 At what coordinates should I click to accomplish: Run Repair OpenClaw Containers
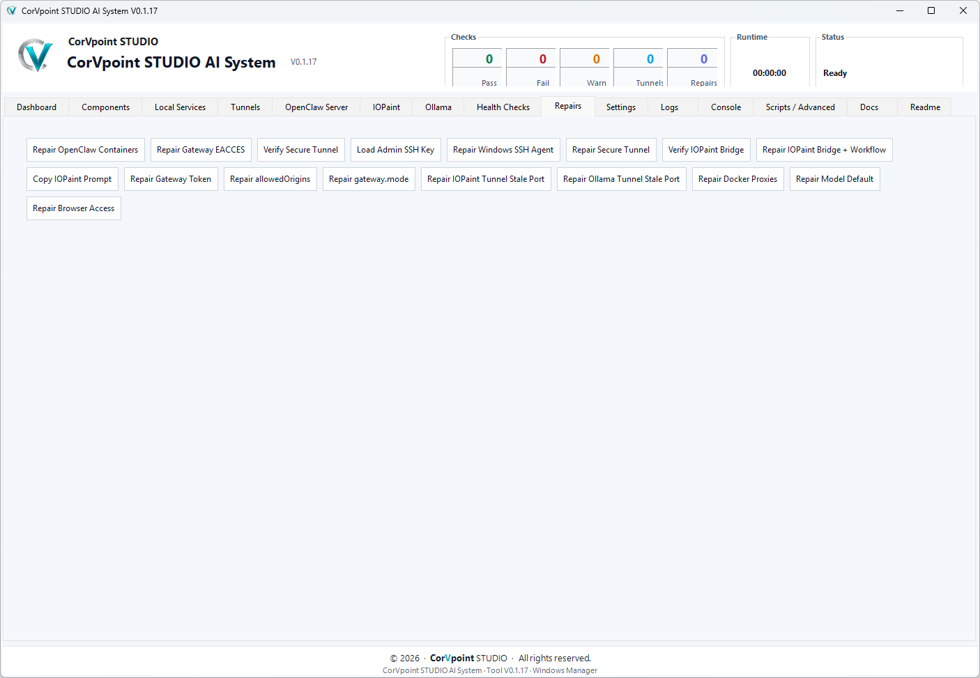tap(86, 150)
